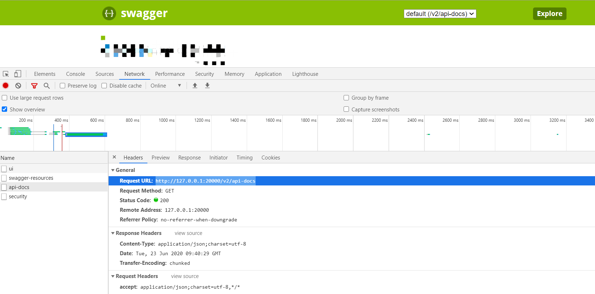Click the blue DOMContentLoaded line
Screen dimensions: 595x294
(53, 138)
